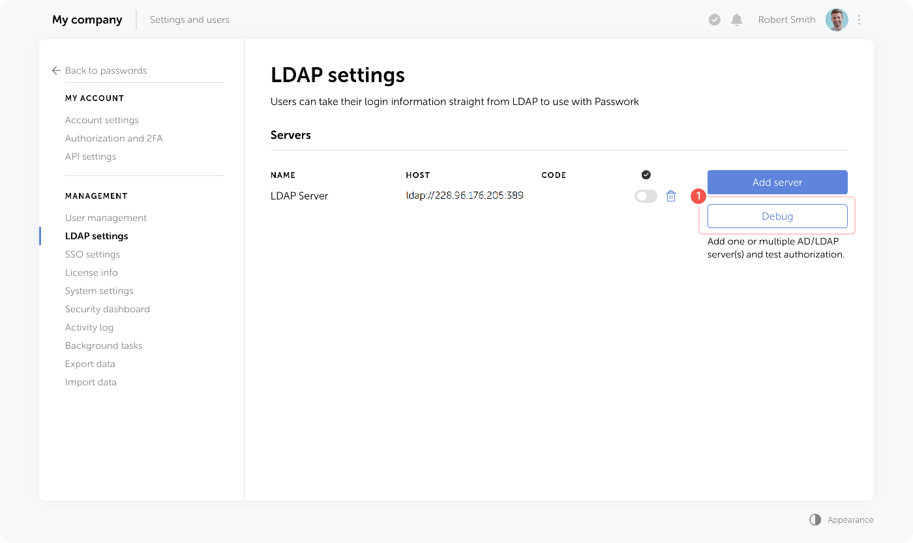The image size is (913, 543).
Task: Open User management in the sidebar
Action: (106, 217)
